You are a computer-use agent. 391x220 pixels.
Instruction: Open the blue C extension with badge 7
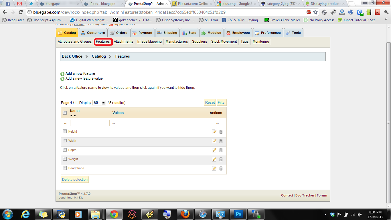pos(360,12)
